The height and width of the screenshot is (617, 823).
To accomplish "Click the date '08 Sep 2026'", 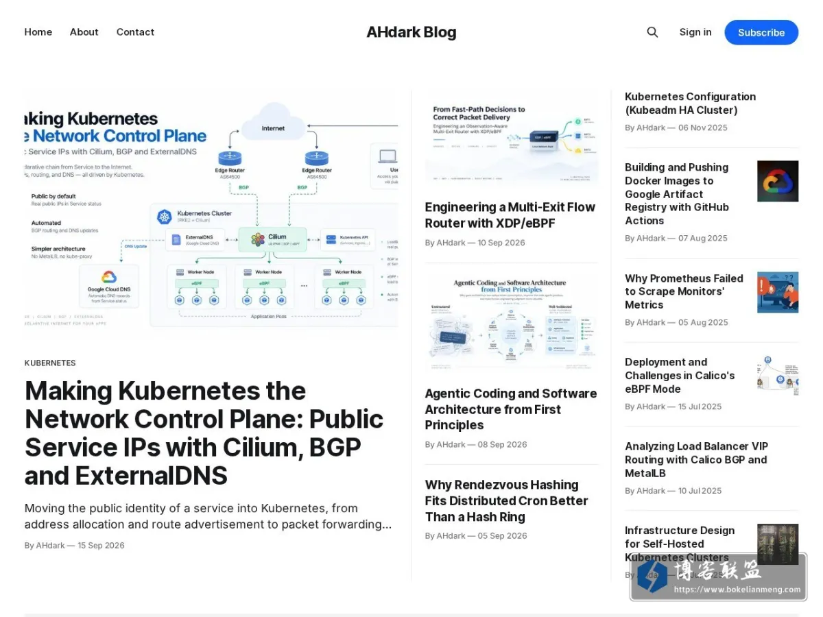I will coord(503,445).
